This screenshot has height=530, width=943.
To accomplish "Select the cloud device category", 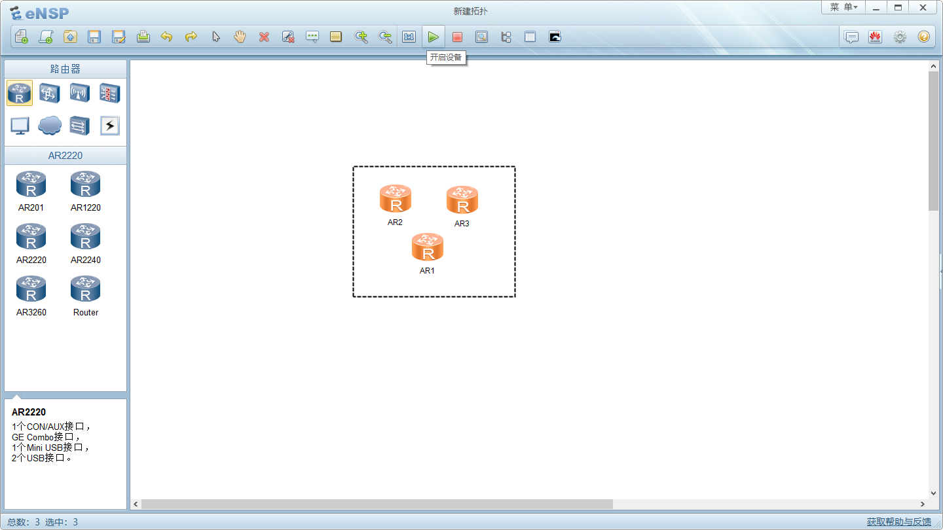I will (x=50, y=125).
